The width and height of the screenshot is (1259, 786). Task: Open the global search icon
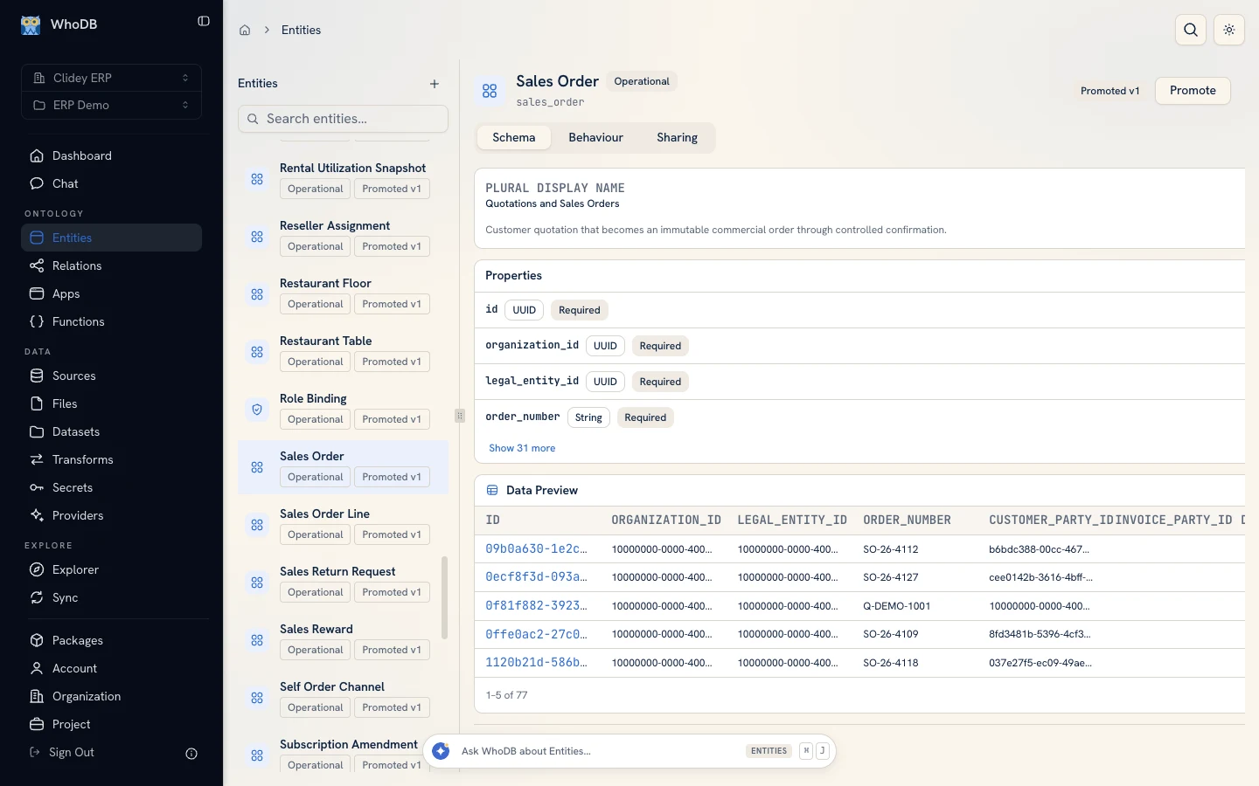[1191, 30]
